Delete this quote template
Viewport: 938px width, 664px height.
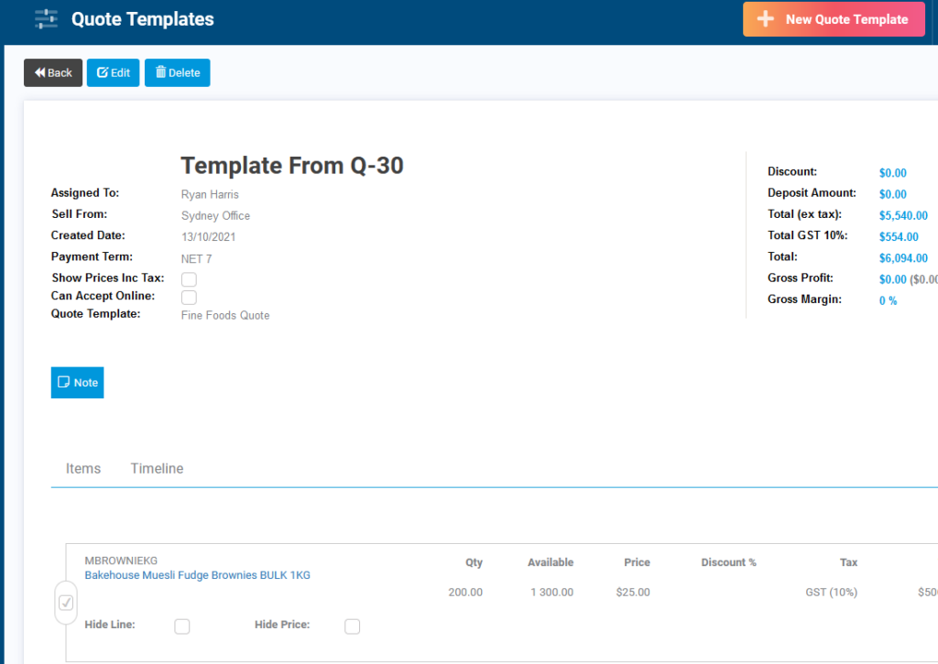(176, 72)
